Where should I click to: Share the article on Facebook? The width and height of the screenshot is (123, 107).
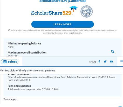99,62
